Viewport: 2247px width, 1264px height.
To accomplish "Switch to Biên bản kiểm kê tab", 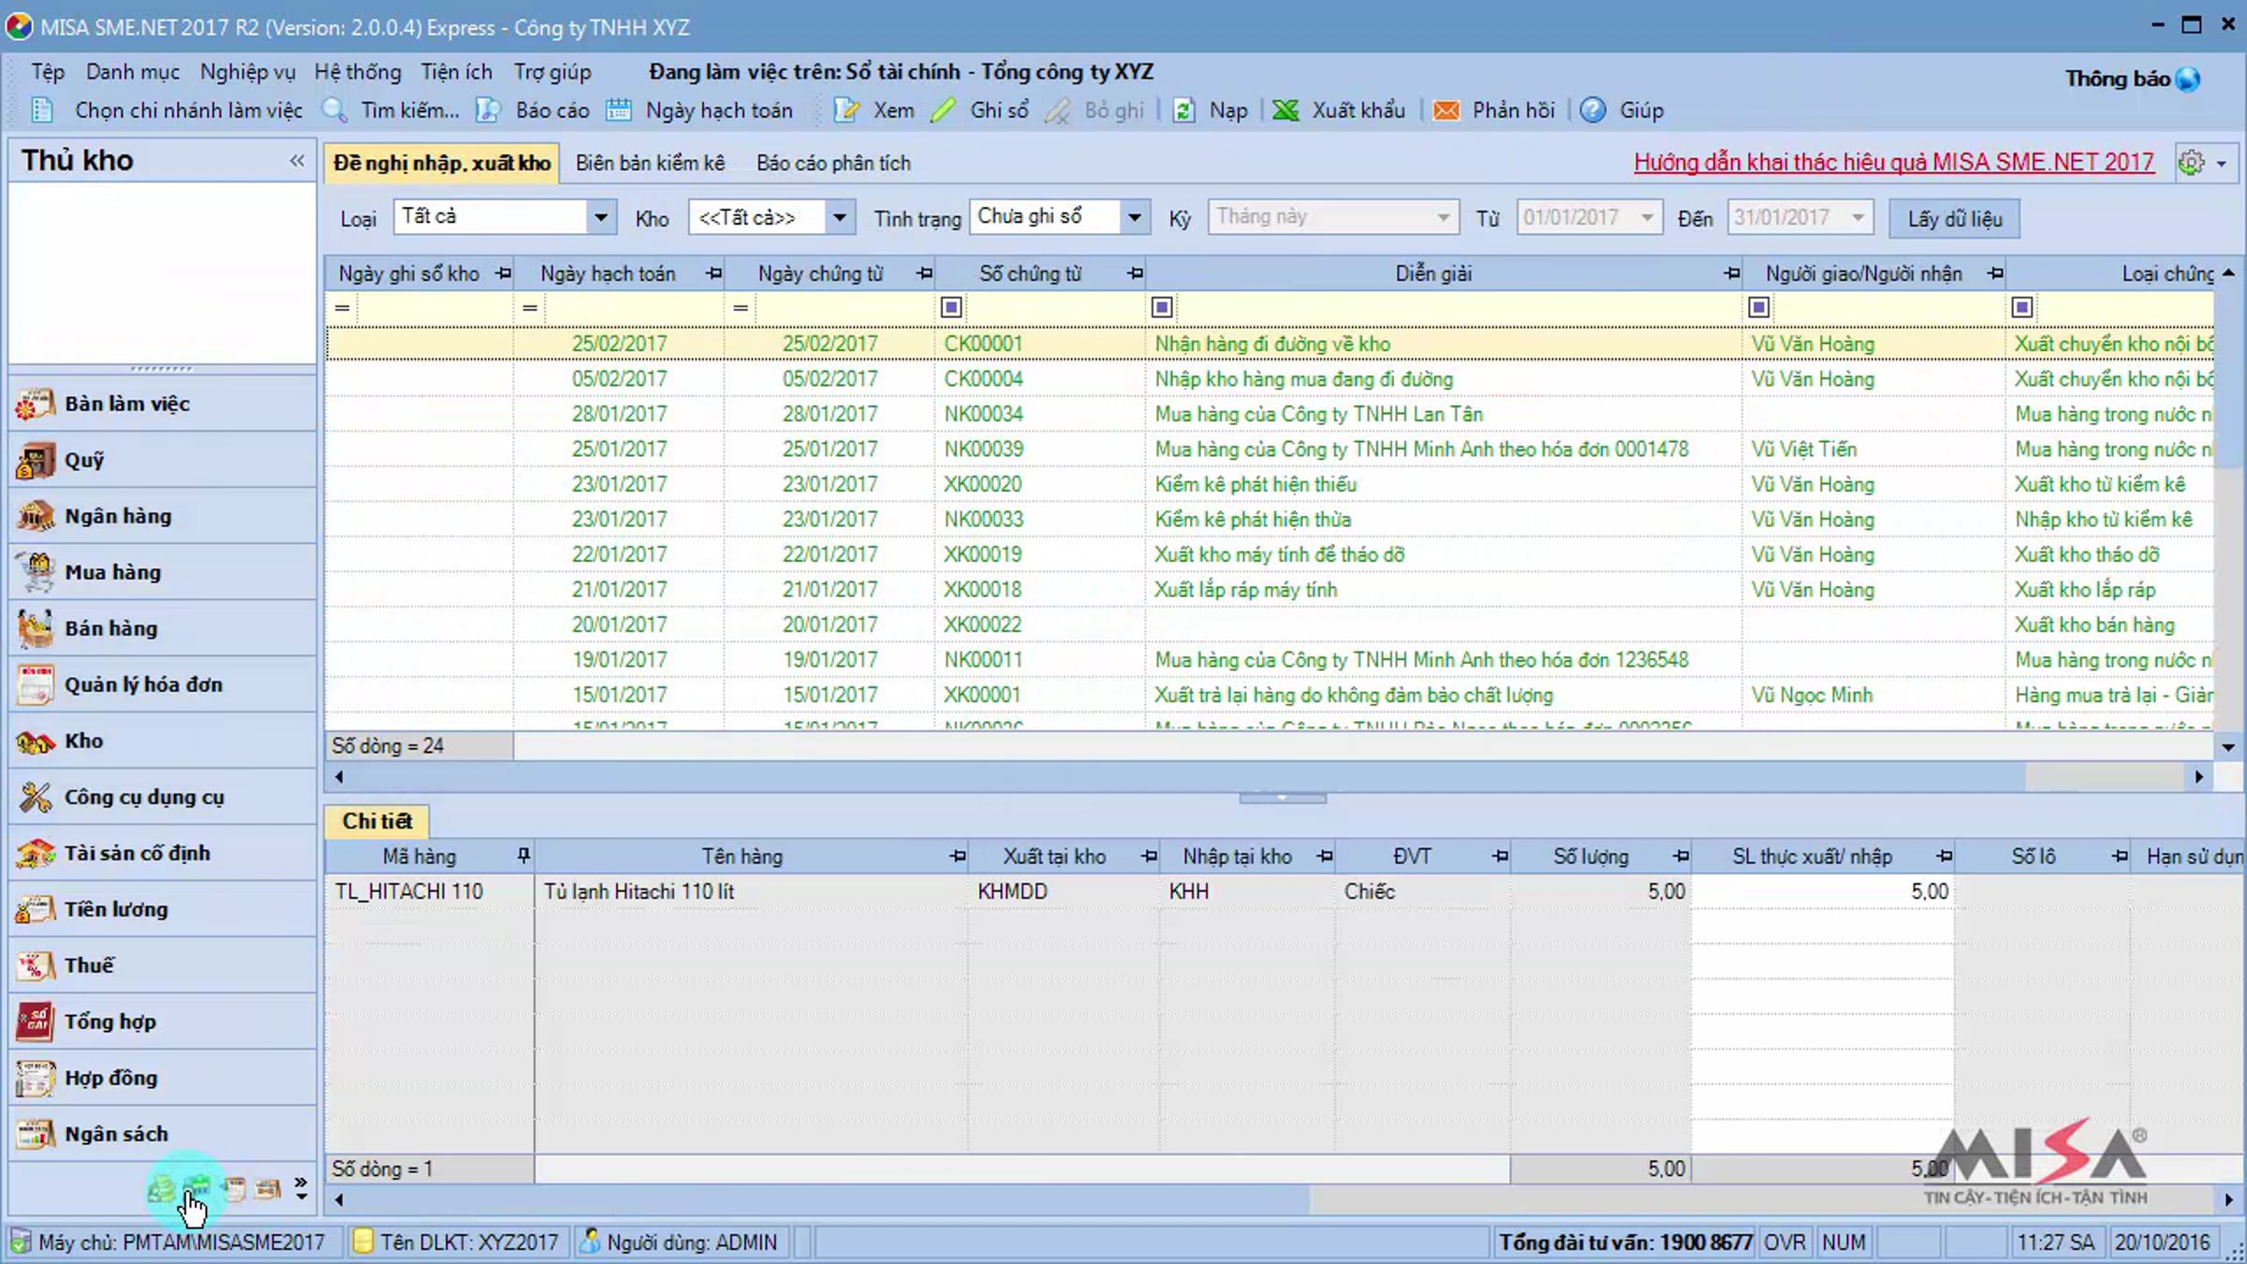I will (650, 163).
